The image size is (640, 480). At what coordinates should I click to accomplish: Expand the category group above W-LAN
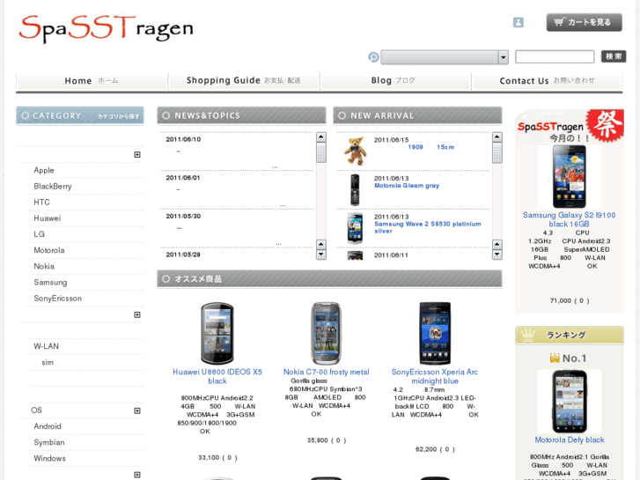[x=137, y=314]
